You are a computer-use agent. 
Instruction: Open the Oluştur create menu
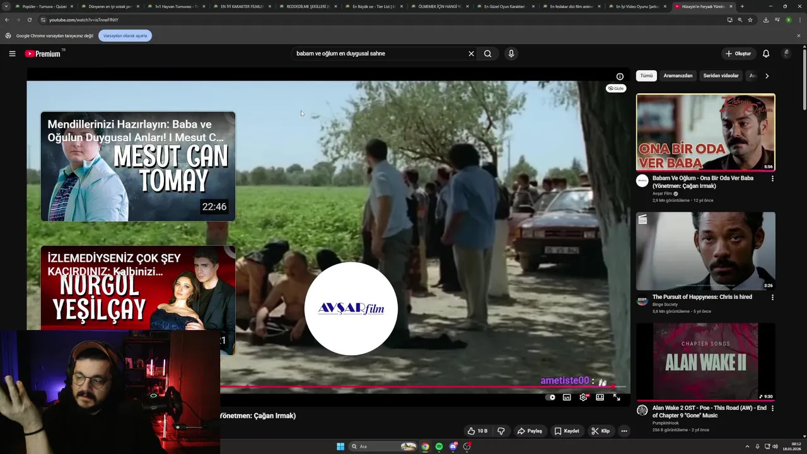[738, 54]
